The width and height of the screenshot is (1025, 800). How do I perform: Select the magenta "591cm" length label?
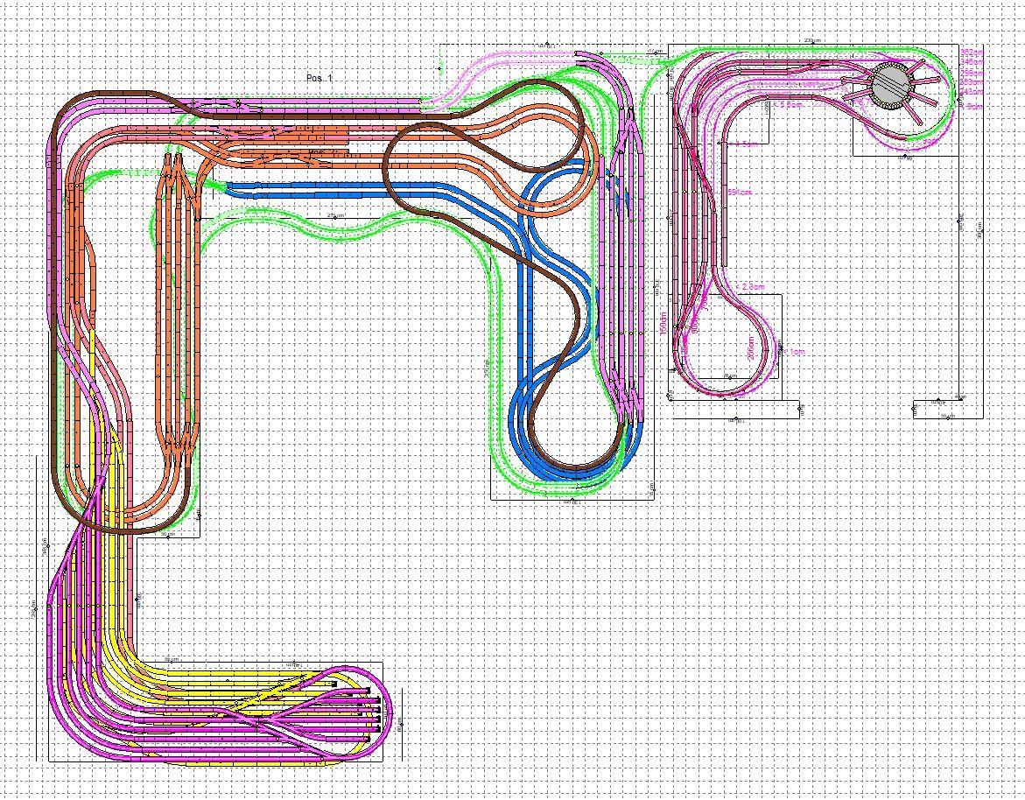(x=740, y=192)
